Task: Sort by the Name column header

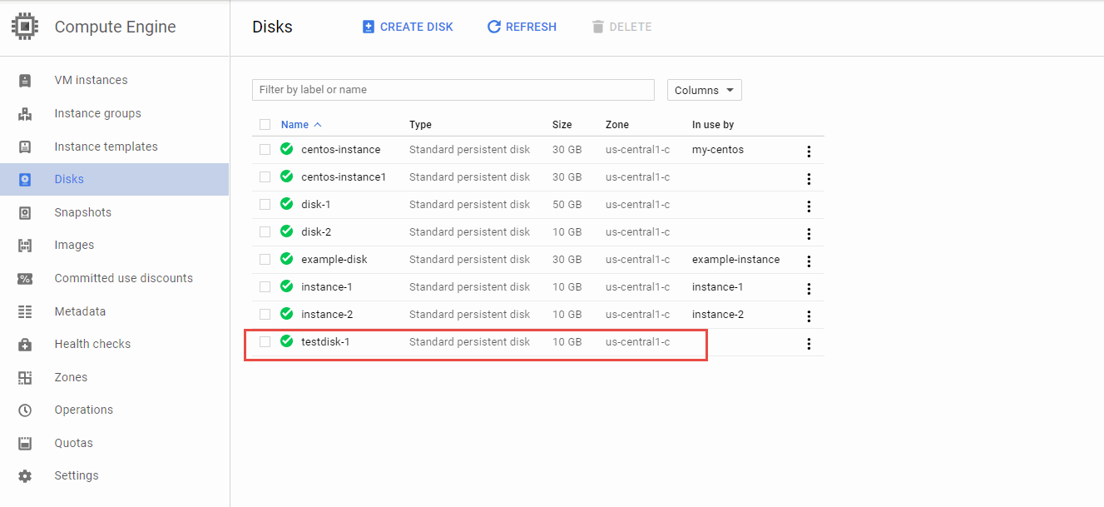Action: [x=295, y=125]
